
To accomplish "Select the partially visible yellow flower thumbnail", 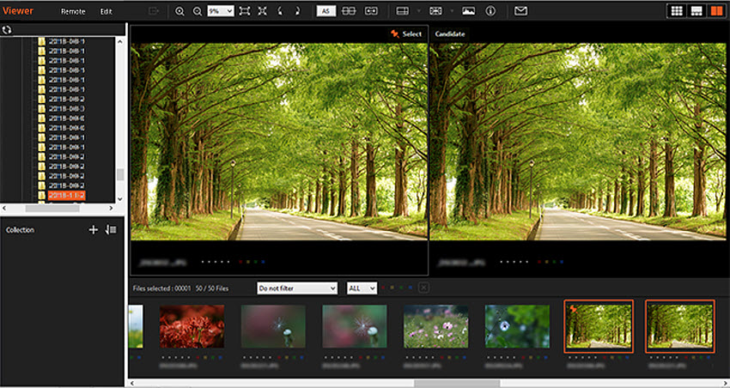I will tap(136, 326).
